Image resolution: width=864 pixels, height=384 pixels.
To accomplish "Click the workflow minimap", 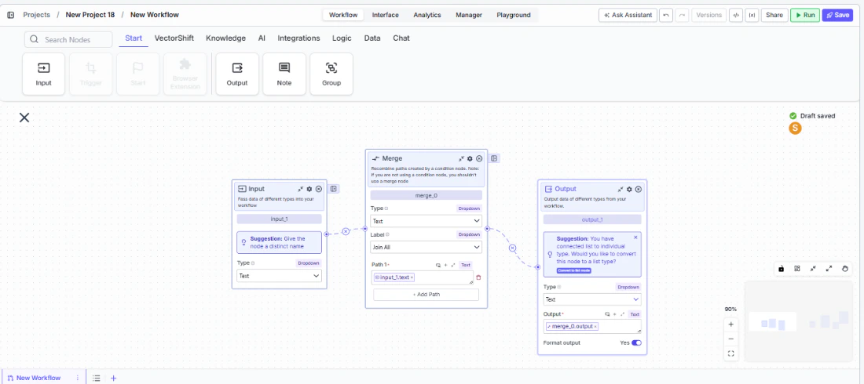I will pyautogui.click(x=799, y=321).
